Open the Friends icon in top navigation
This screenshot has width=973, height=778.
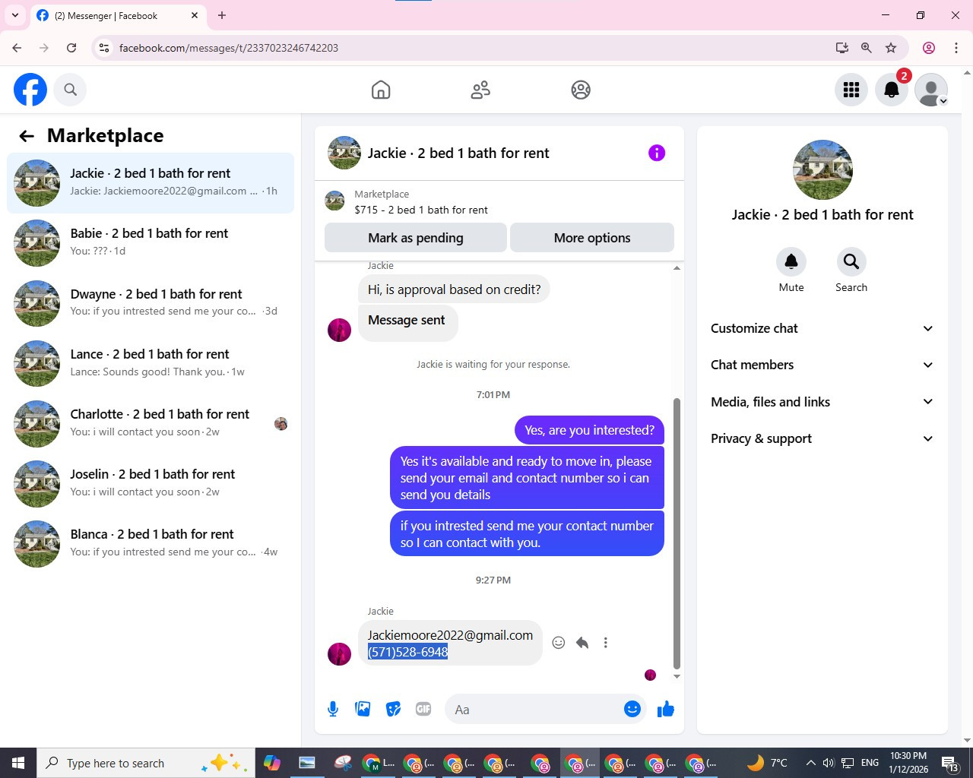480,90
